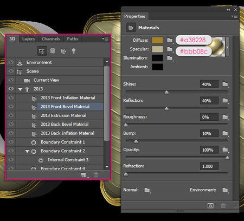Toggle visibility of Boundary Constraint 2

point(11,151)
